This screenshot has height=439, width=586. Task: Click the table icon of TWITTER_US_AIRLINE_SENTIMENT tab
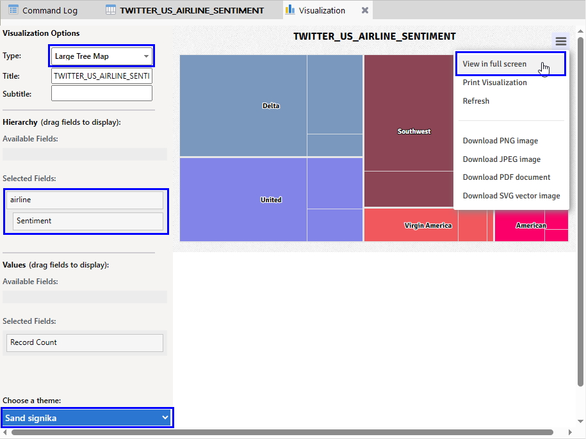tap(111, 10)
